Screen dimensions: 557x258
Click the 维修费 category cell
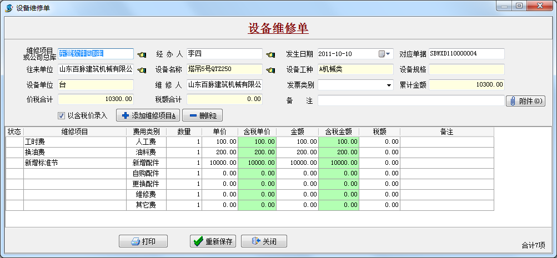(147, 195)
